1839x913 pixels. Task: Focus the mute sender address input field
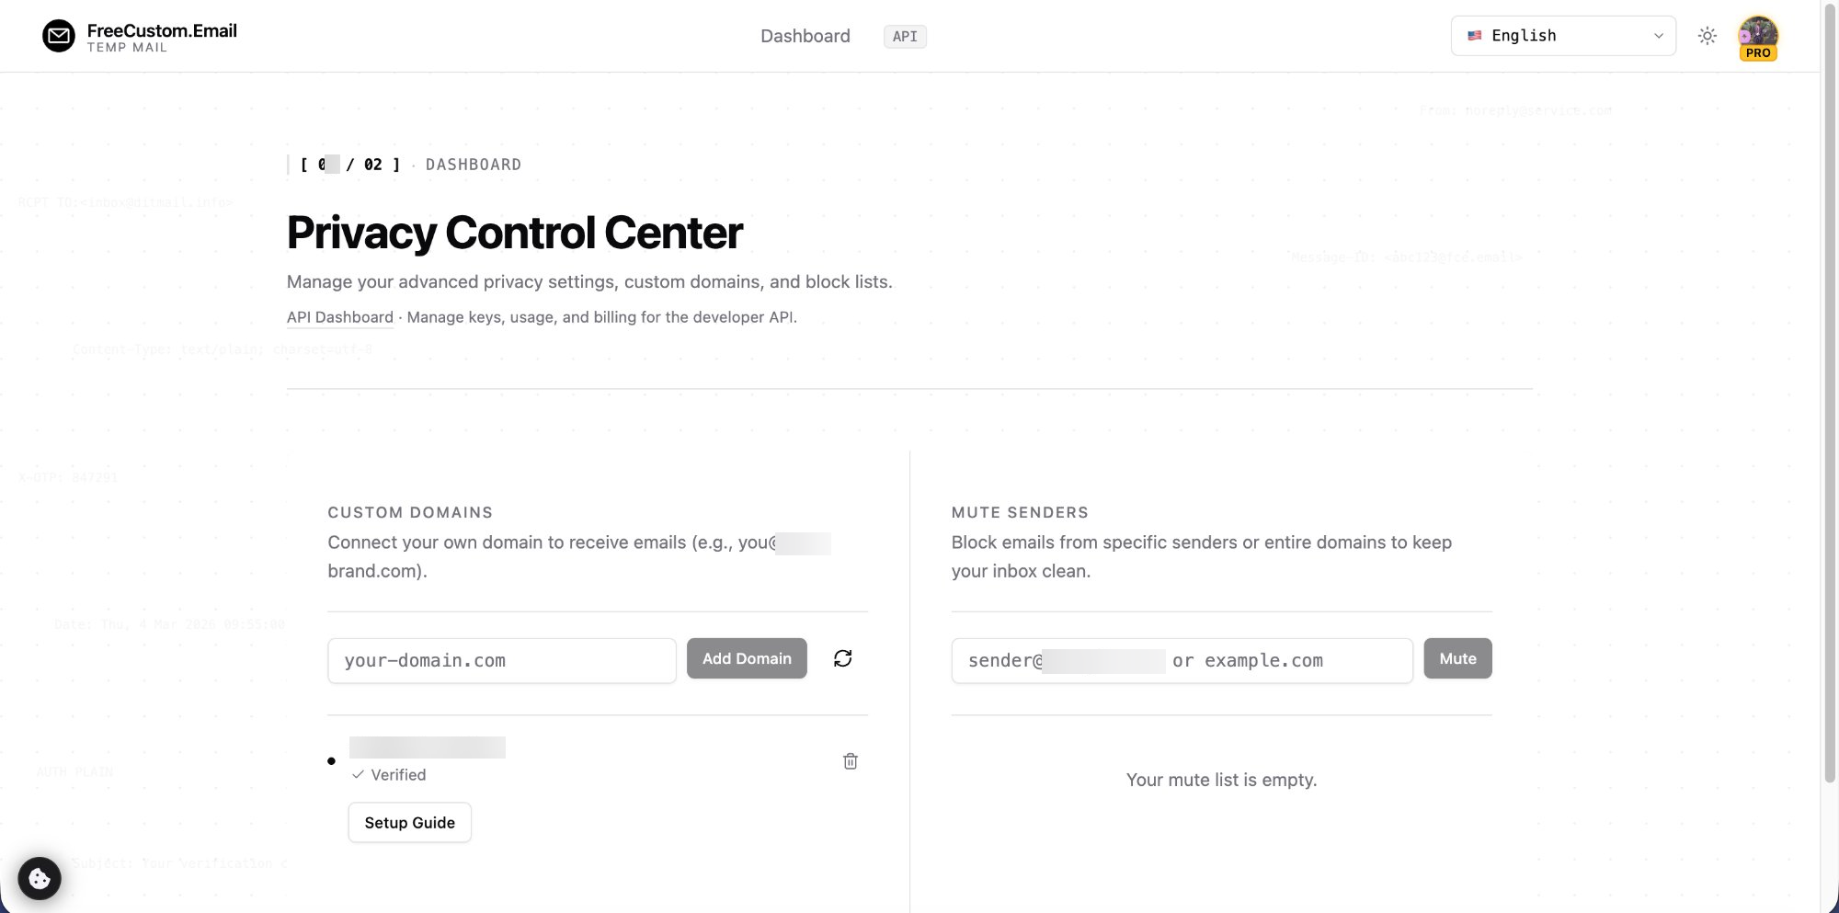tap(1182, 661)
